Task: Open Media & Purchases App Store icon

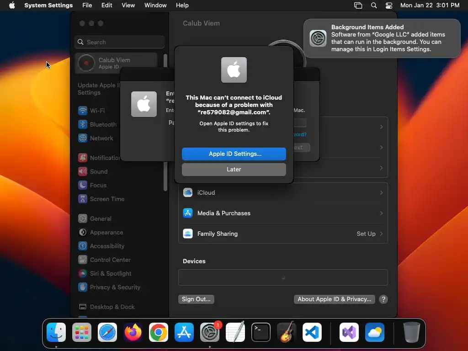Action: [188, 213]
